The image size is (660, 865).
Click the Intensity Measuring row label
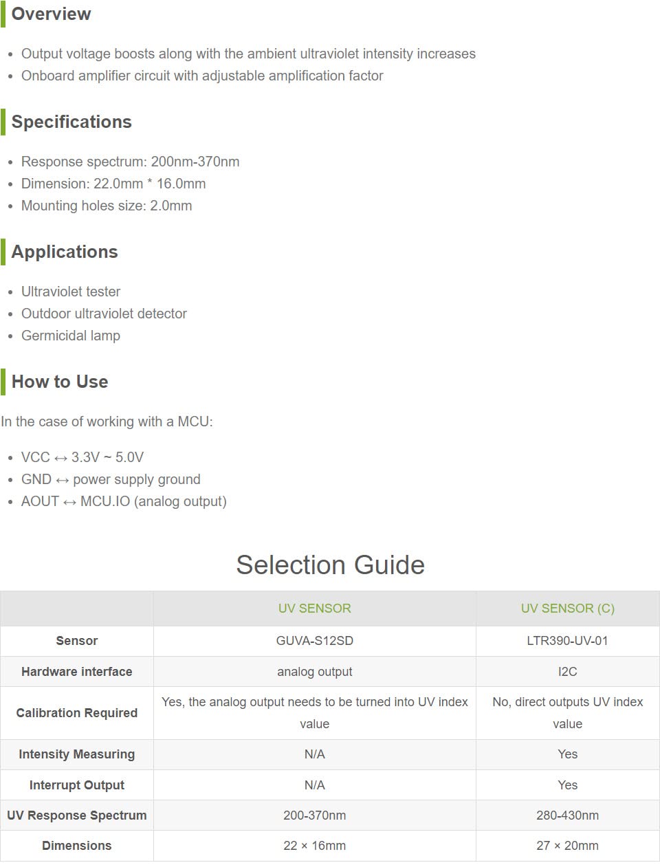tap(77, 754)
